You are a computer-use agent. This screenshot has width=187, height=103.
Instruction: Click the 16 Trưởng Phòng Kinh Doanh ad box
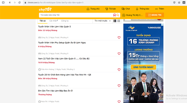143,41
